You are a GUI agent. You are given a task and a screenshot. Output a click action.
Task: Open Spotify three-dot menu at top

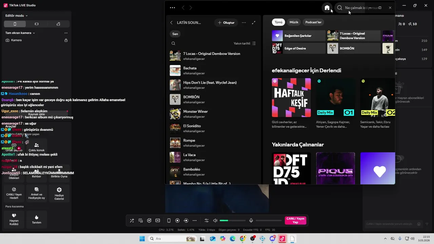pyautogui.click(x=173, y=8)
